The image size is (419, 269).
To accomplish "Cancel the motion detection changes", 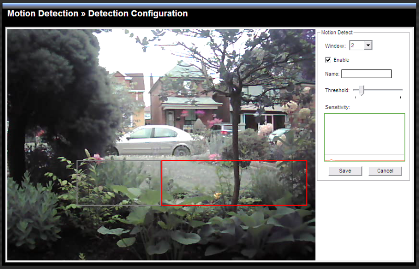I will coord(385,171).
